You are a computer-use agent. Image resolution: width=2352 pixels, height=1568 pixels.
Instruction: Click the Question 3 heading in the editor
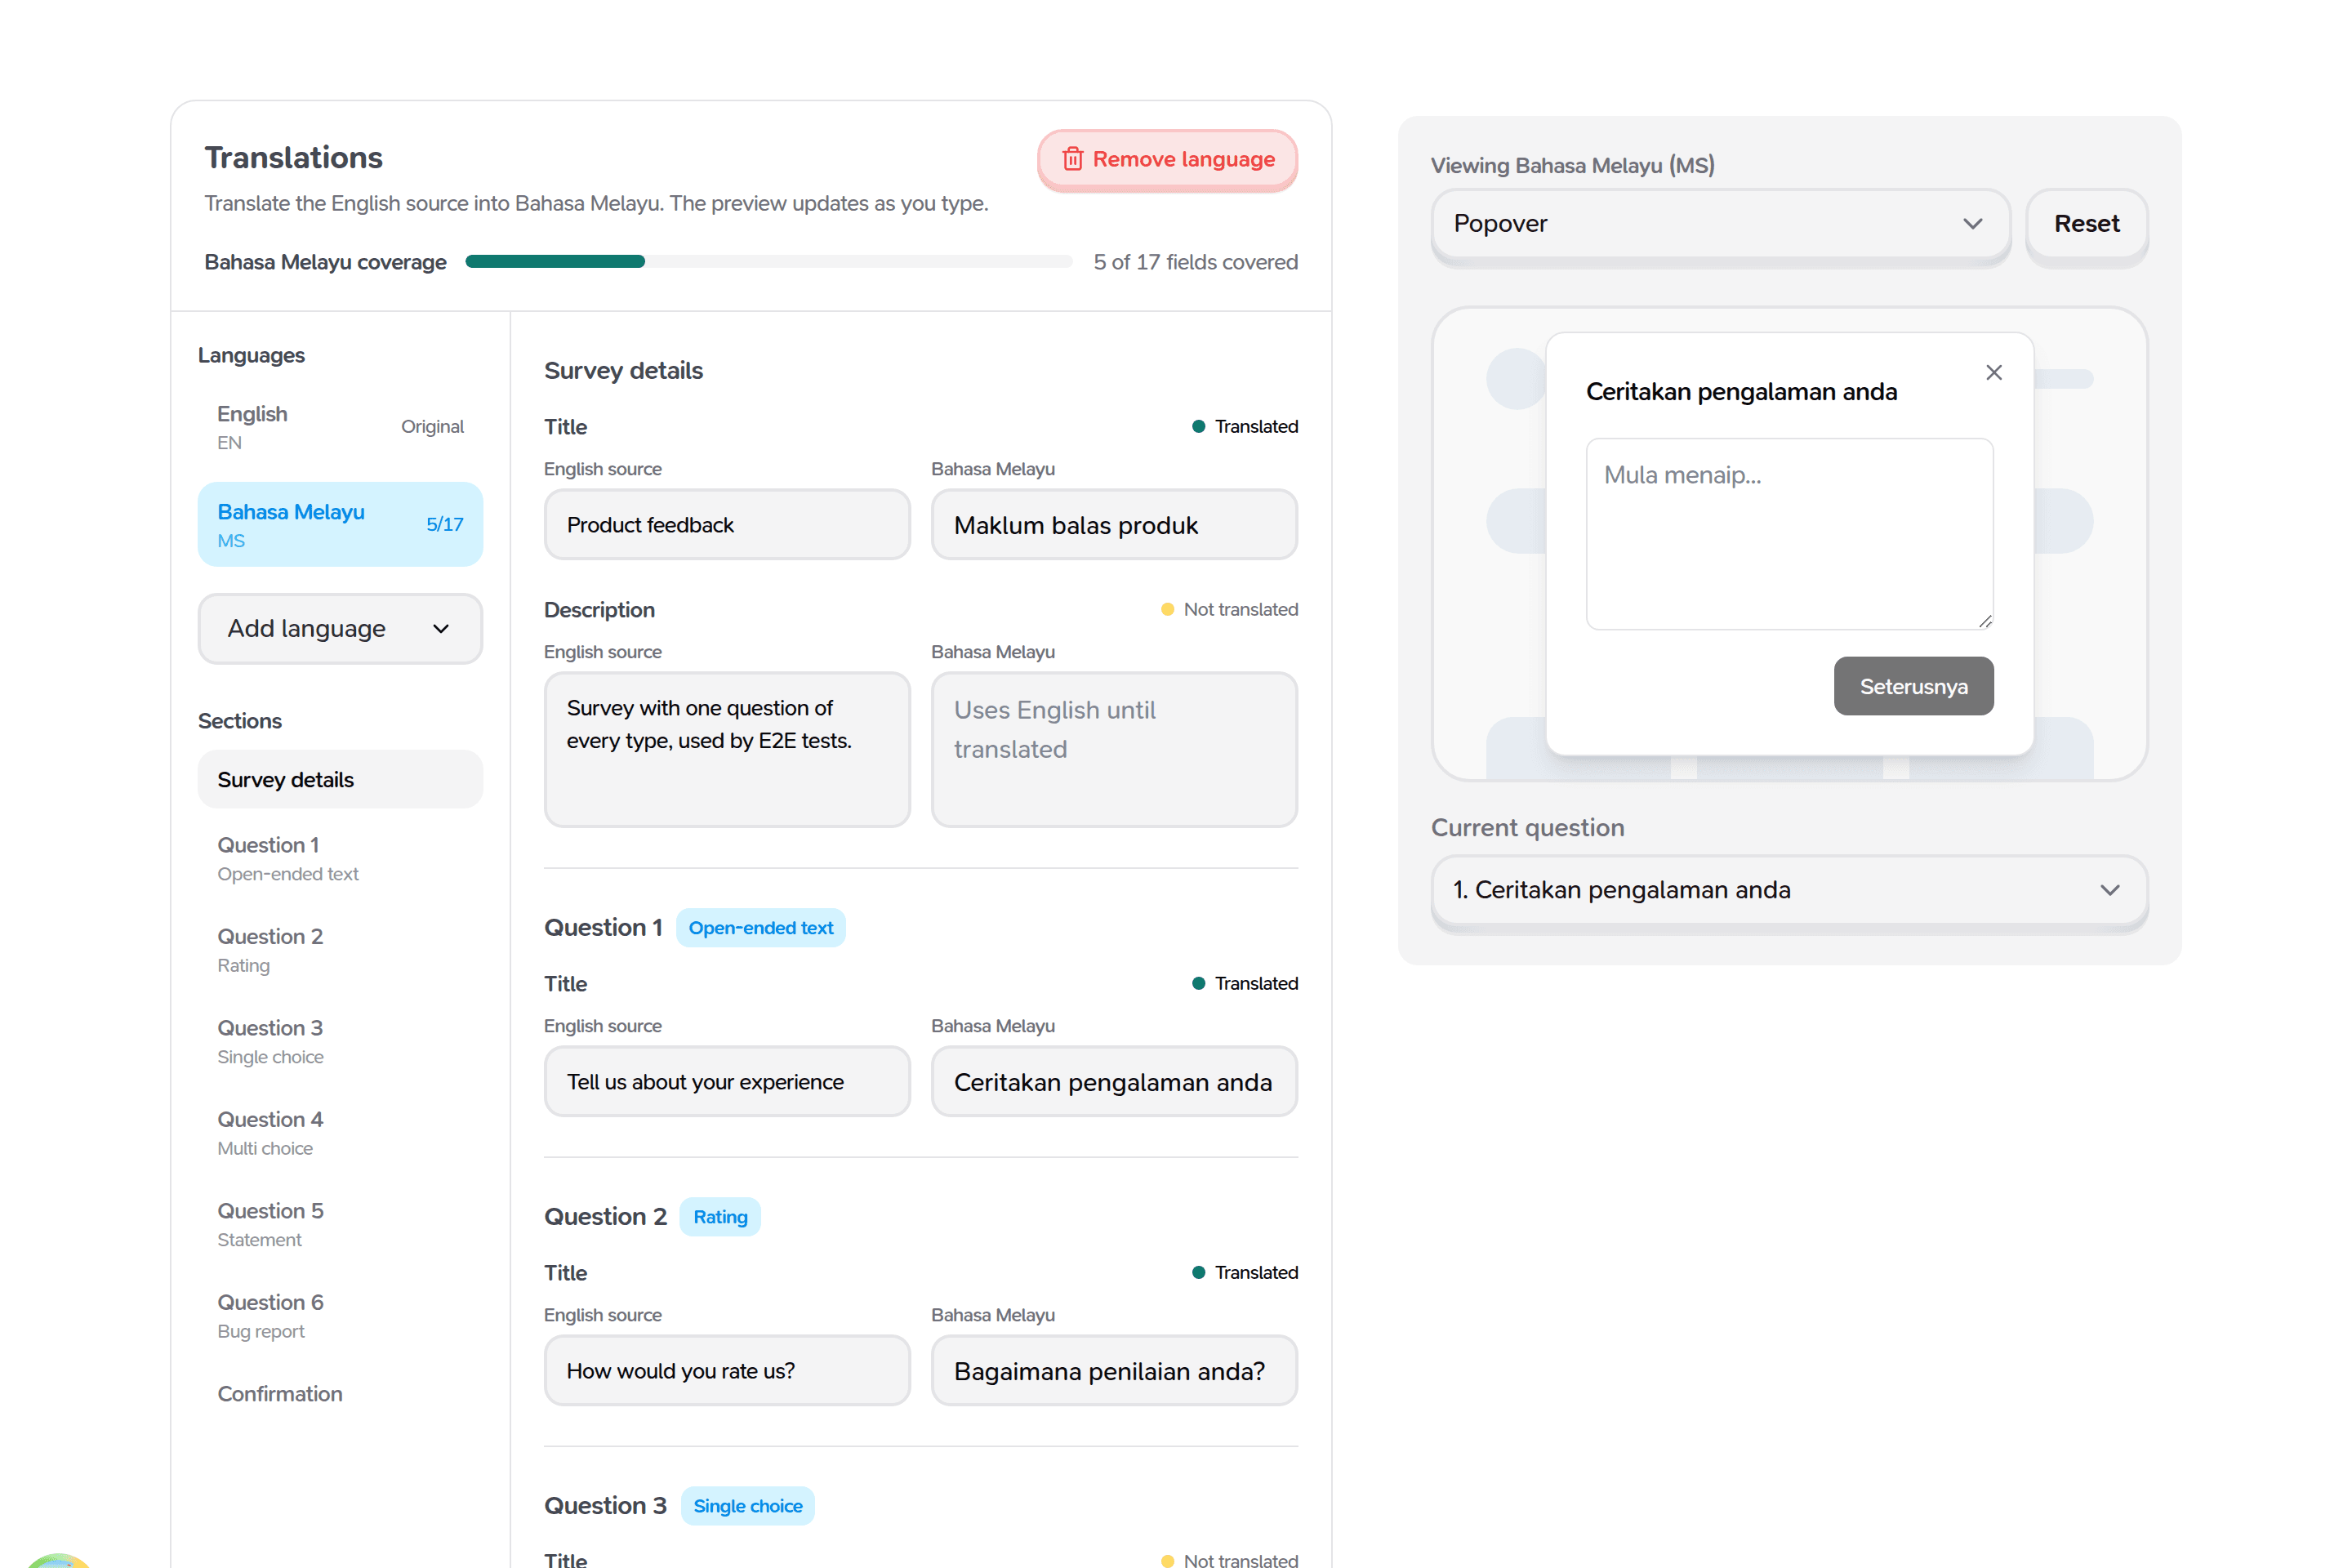point(605,1506)
